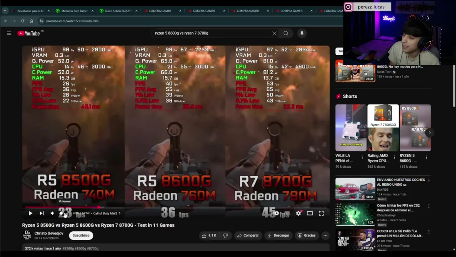456x257 pixels.
Task: Click the Christo Gevedjov channel avatar
Action: point(27,235)
